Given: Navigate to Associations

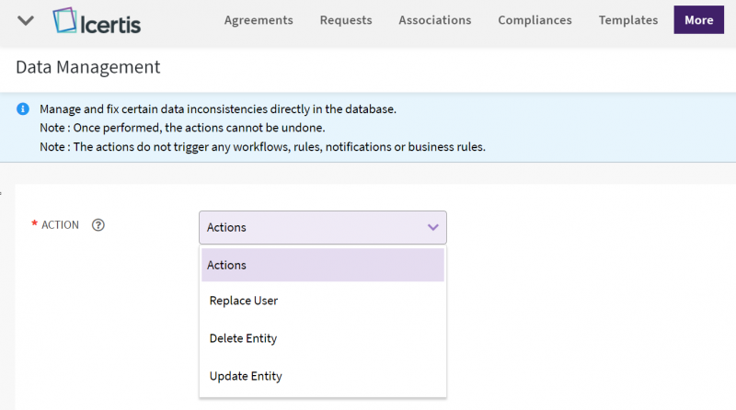Looking at the screenshot, I should click(434, 20).
